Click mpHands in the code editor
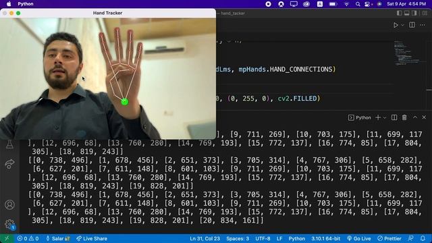 click(252, 69)
